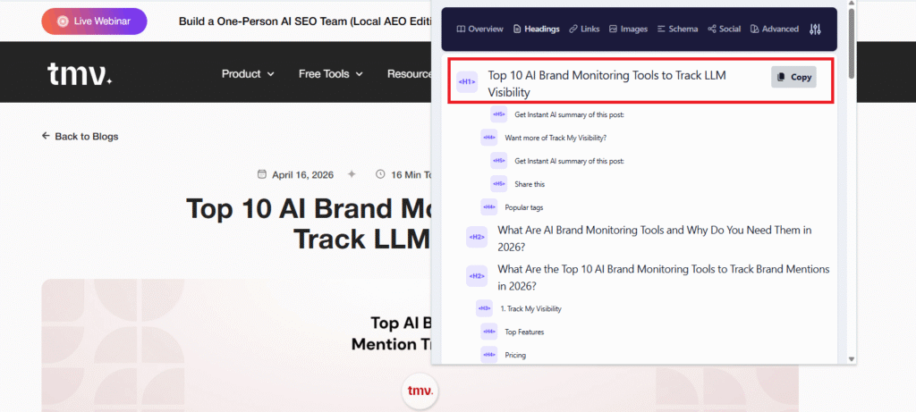Open the Social tab
916x412 pixels.
[x=724, y=29]
